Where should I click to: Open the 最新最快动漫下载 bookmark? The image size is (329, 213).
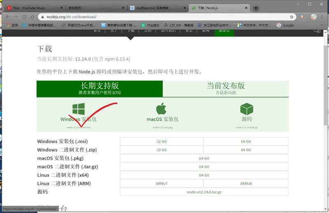point(119,25)
